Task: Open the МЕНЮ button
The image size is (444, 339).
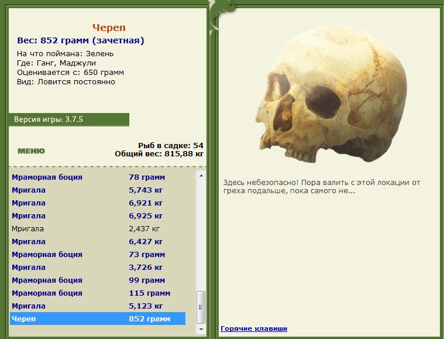Action: tap(31, 151)
